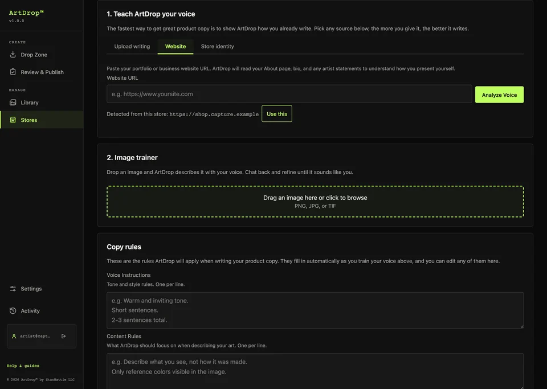Click the Drop Zone download icon

(13, 54)
